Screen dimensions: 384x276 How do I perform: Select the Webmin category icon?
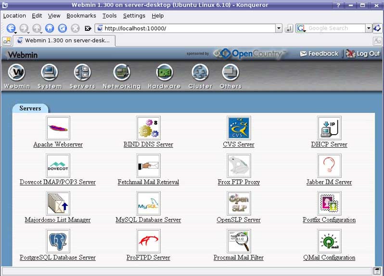(x=16, y=73)
